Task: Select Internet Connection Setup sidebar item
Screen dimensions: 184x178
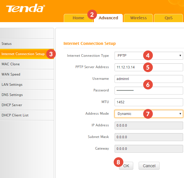Action: 27,54
